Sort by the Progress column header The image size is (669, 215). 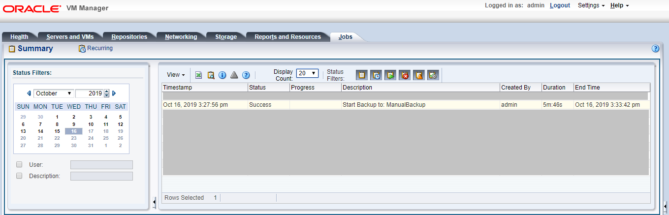tap(315, 88)
